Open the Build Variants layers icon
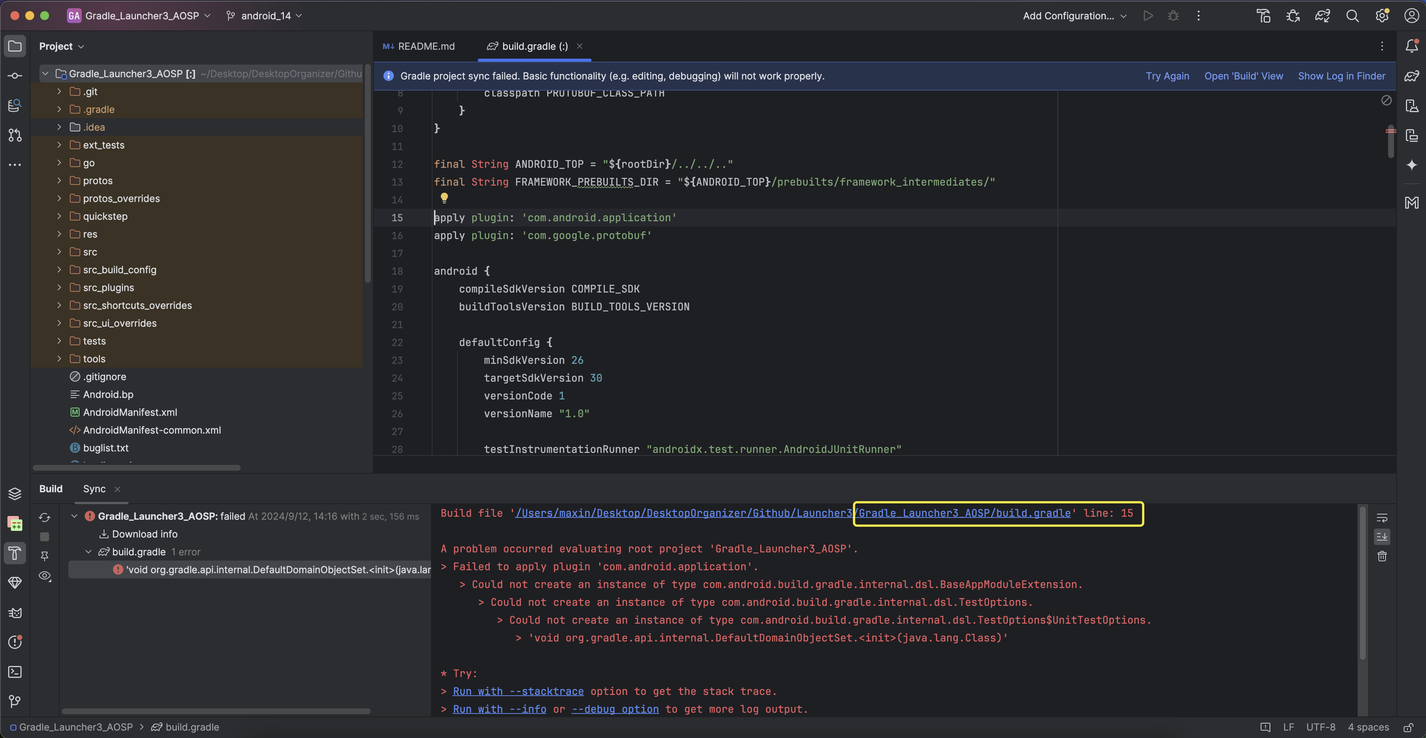Screen dimensions: 1426x738 tap(15, 493)
